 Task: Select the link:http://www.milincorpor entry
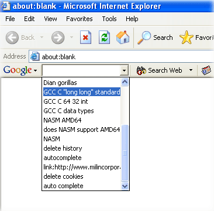coord(82,167)
